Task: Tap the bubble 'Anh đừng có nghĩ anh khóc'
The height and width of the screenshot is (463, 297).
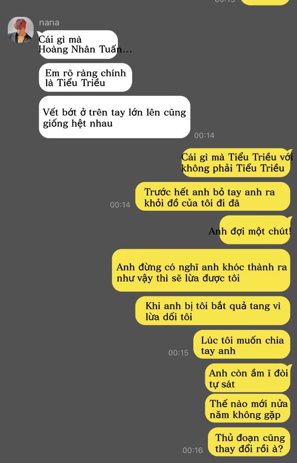Action: 201,270
